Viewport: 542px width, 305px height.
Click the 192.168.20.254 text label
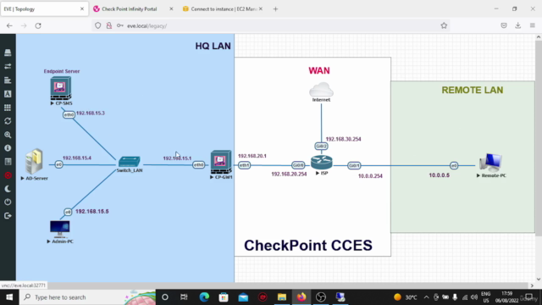tap(289, 175)
